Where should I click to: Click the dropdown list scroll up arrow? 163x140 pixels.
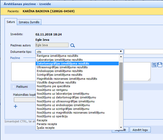[121, 57]
